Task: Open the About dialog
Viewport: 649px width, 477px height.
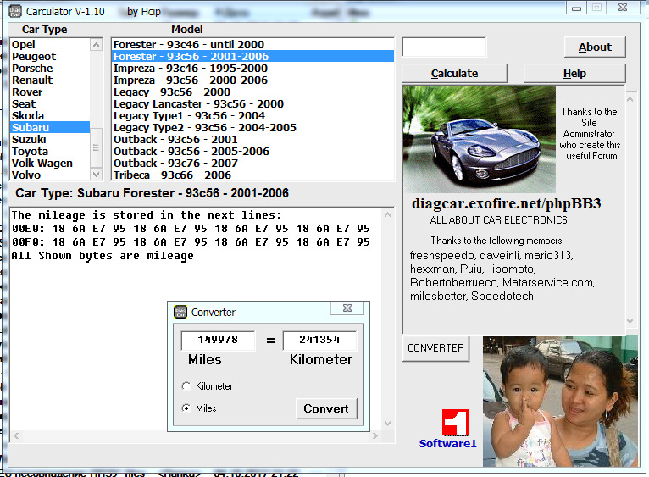Action: pos(595,47)
